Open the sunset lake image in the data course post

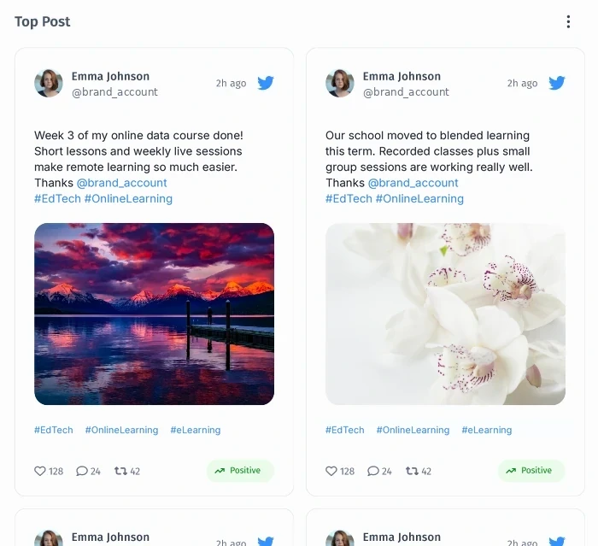154,314
